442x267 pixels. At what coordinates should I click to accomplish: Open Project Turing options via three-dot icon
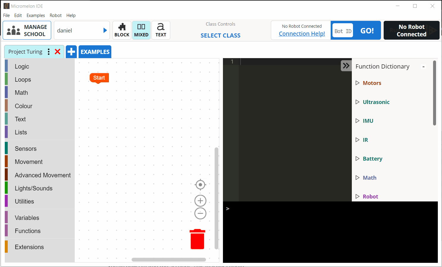[x=49, y=52]
